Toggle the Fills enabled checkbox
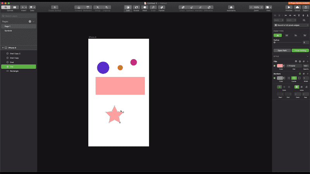Viewport: 310px width, 174px height. tap(274, 66)
